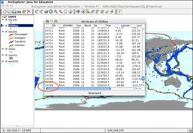
Task: Open the Query Builder tool icon
Action: click(83, 12)
